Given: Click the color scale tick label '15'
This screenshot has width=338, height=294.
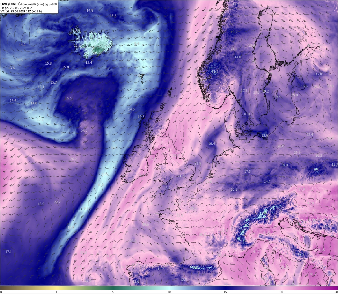Looking at the screenshot, I should pos(225,292).
